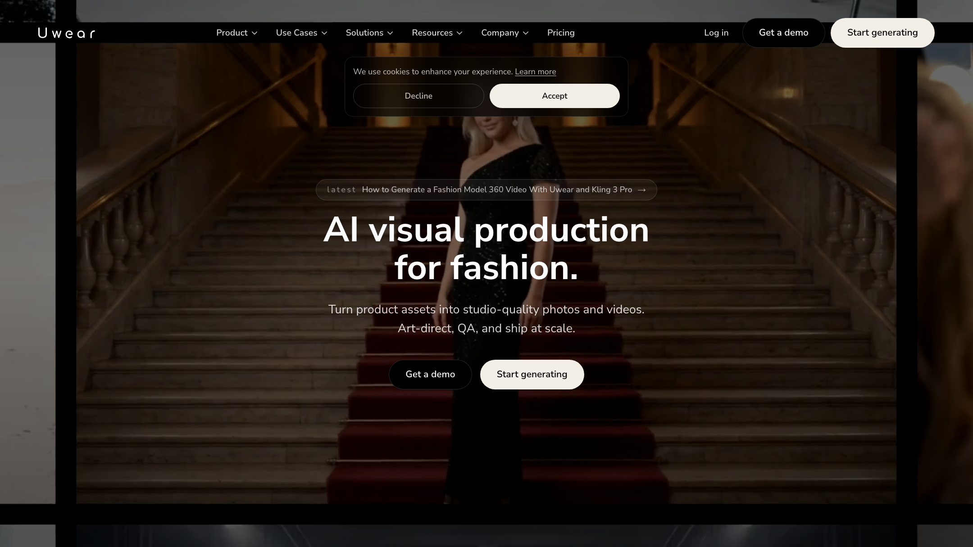Image resolution: width=973 pixels, height=547 pixels.
Task: Open latest article about Fashion Model 360 Video
Action: click(486, 190)
